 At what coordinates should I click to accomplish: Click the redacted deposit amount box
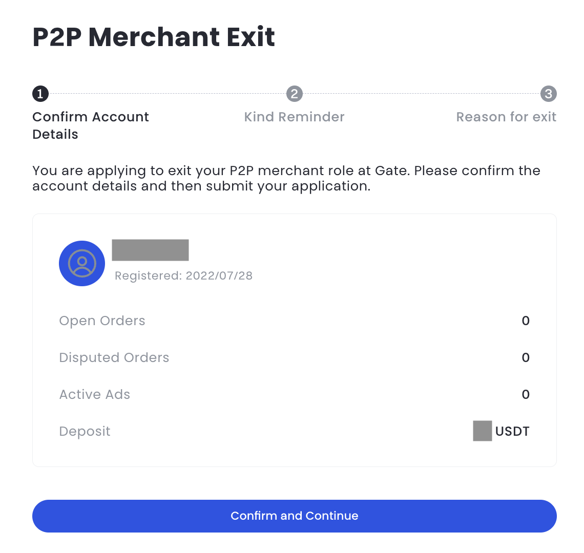[x=482, y=431]
